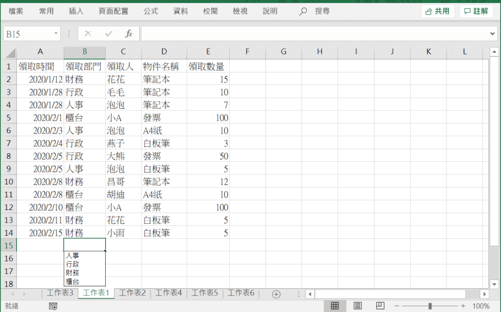This screenshot has width=501, height=312.
Task: Open the 頁面配置 ribbon tab
Action: click(x=113, y=11)
